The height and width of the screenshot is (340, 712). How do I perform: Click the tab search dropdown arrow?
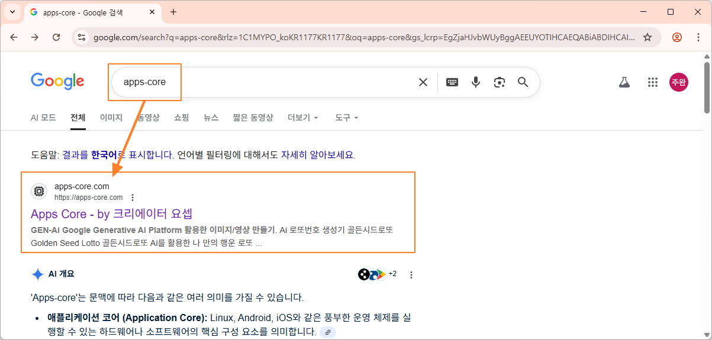pos(12,12)
